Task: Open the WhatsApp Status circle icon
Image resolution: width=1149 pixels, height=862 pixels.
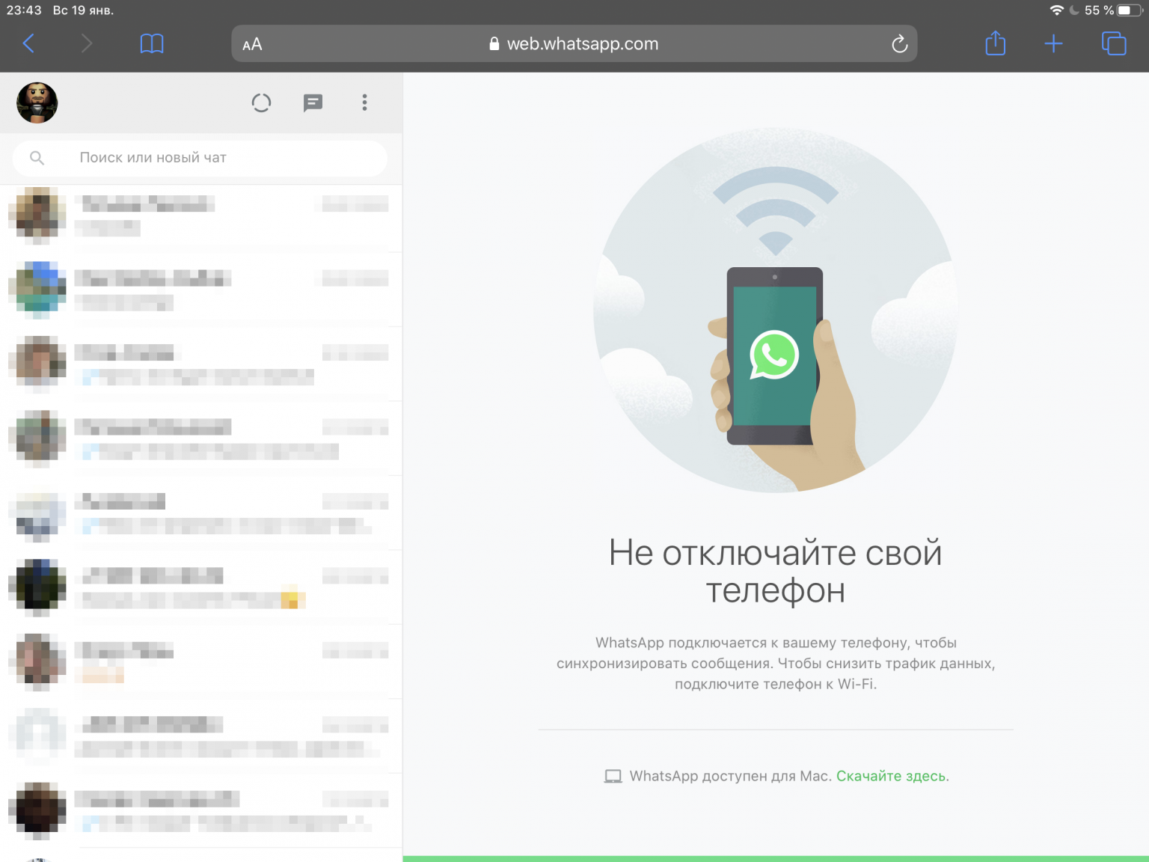Action: (261, 103)
